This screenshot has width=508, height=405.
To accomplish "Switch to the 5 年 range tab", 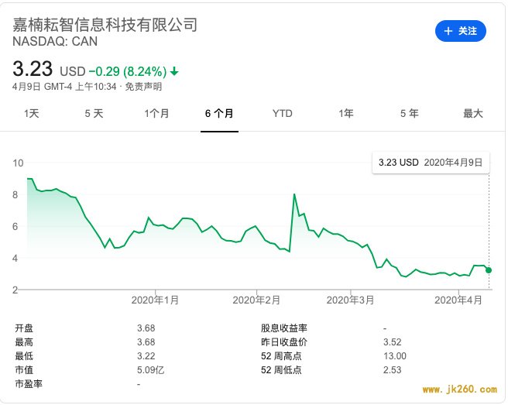I will click(409, 113).
